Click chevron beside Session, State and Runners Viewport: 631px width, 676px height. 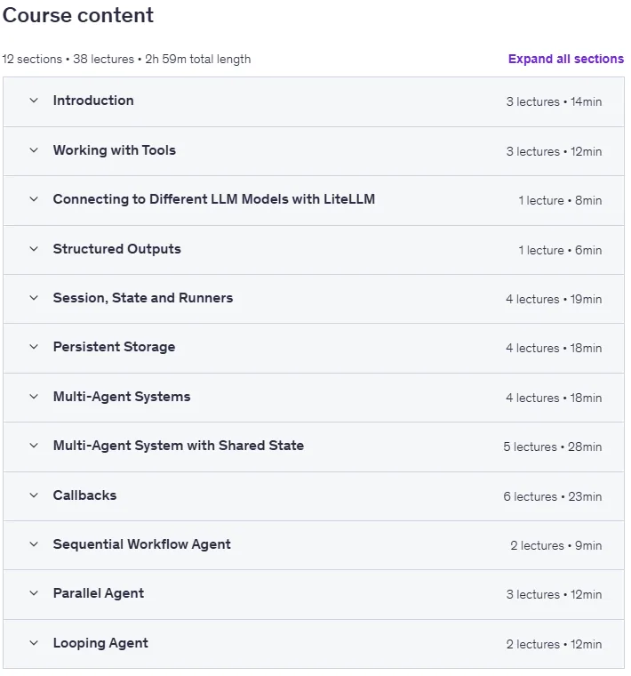pyautogui.click(x=34, y=298)
